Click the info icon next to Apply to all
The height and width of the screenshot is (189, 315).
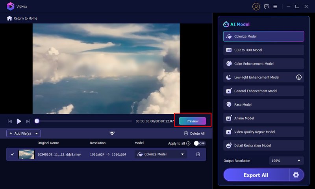pyautogui.click(x=188, y=144)
